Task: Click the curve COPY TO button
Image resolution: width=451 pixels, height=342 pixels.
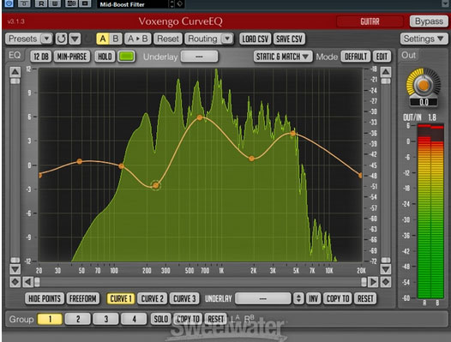Action: pyautogui.click(x=338, y=298)
